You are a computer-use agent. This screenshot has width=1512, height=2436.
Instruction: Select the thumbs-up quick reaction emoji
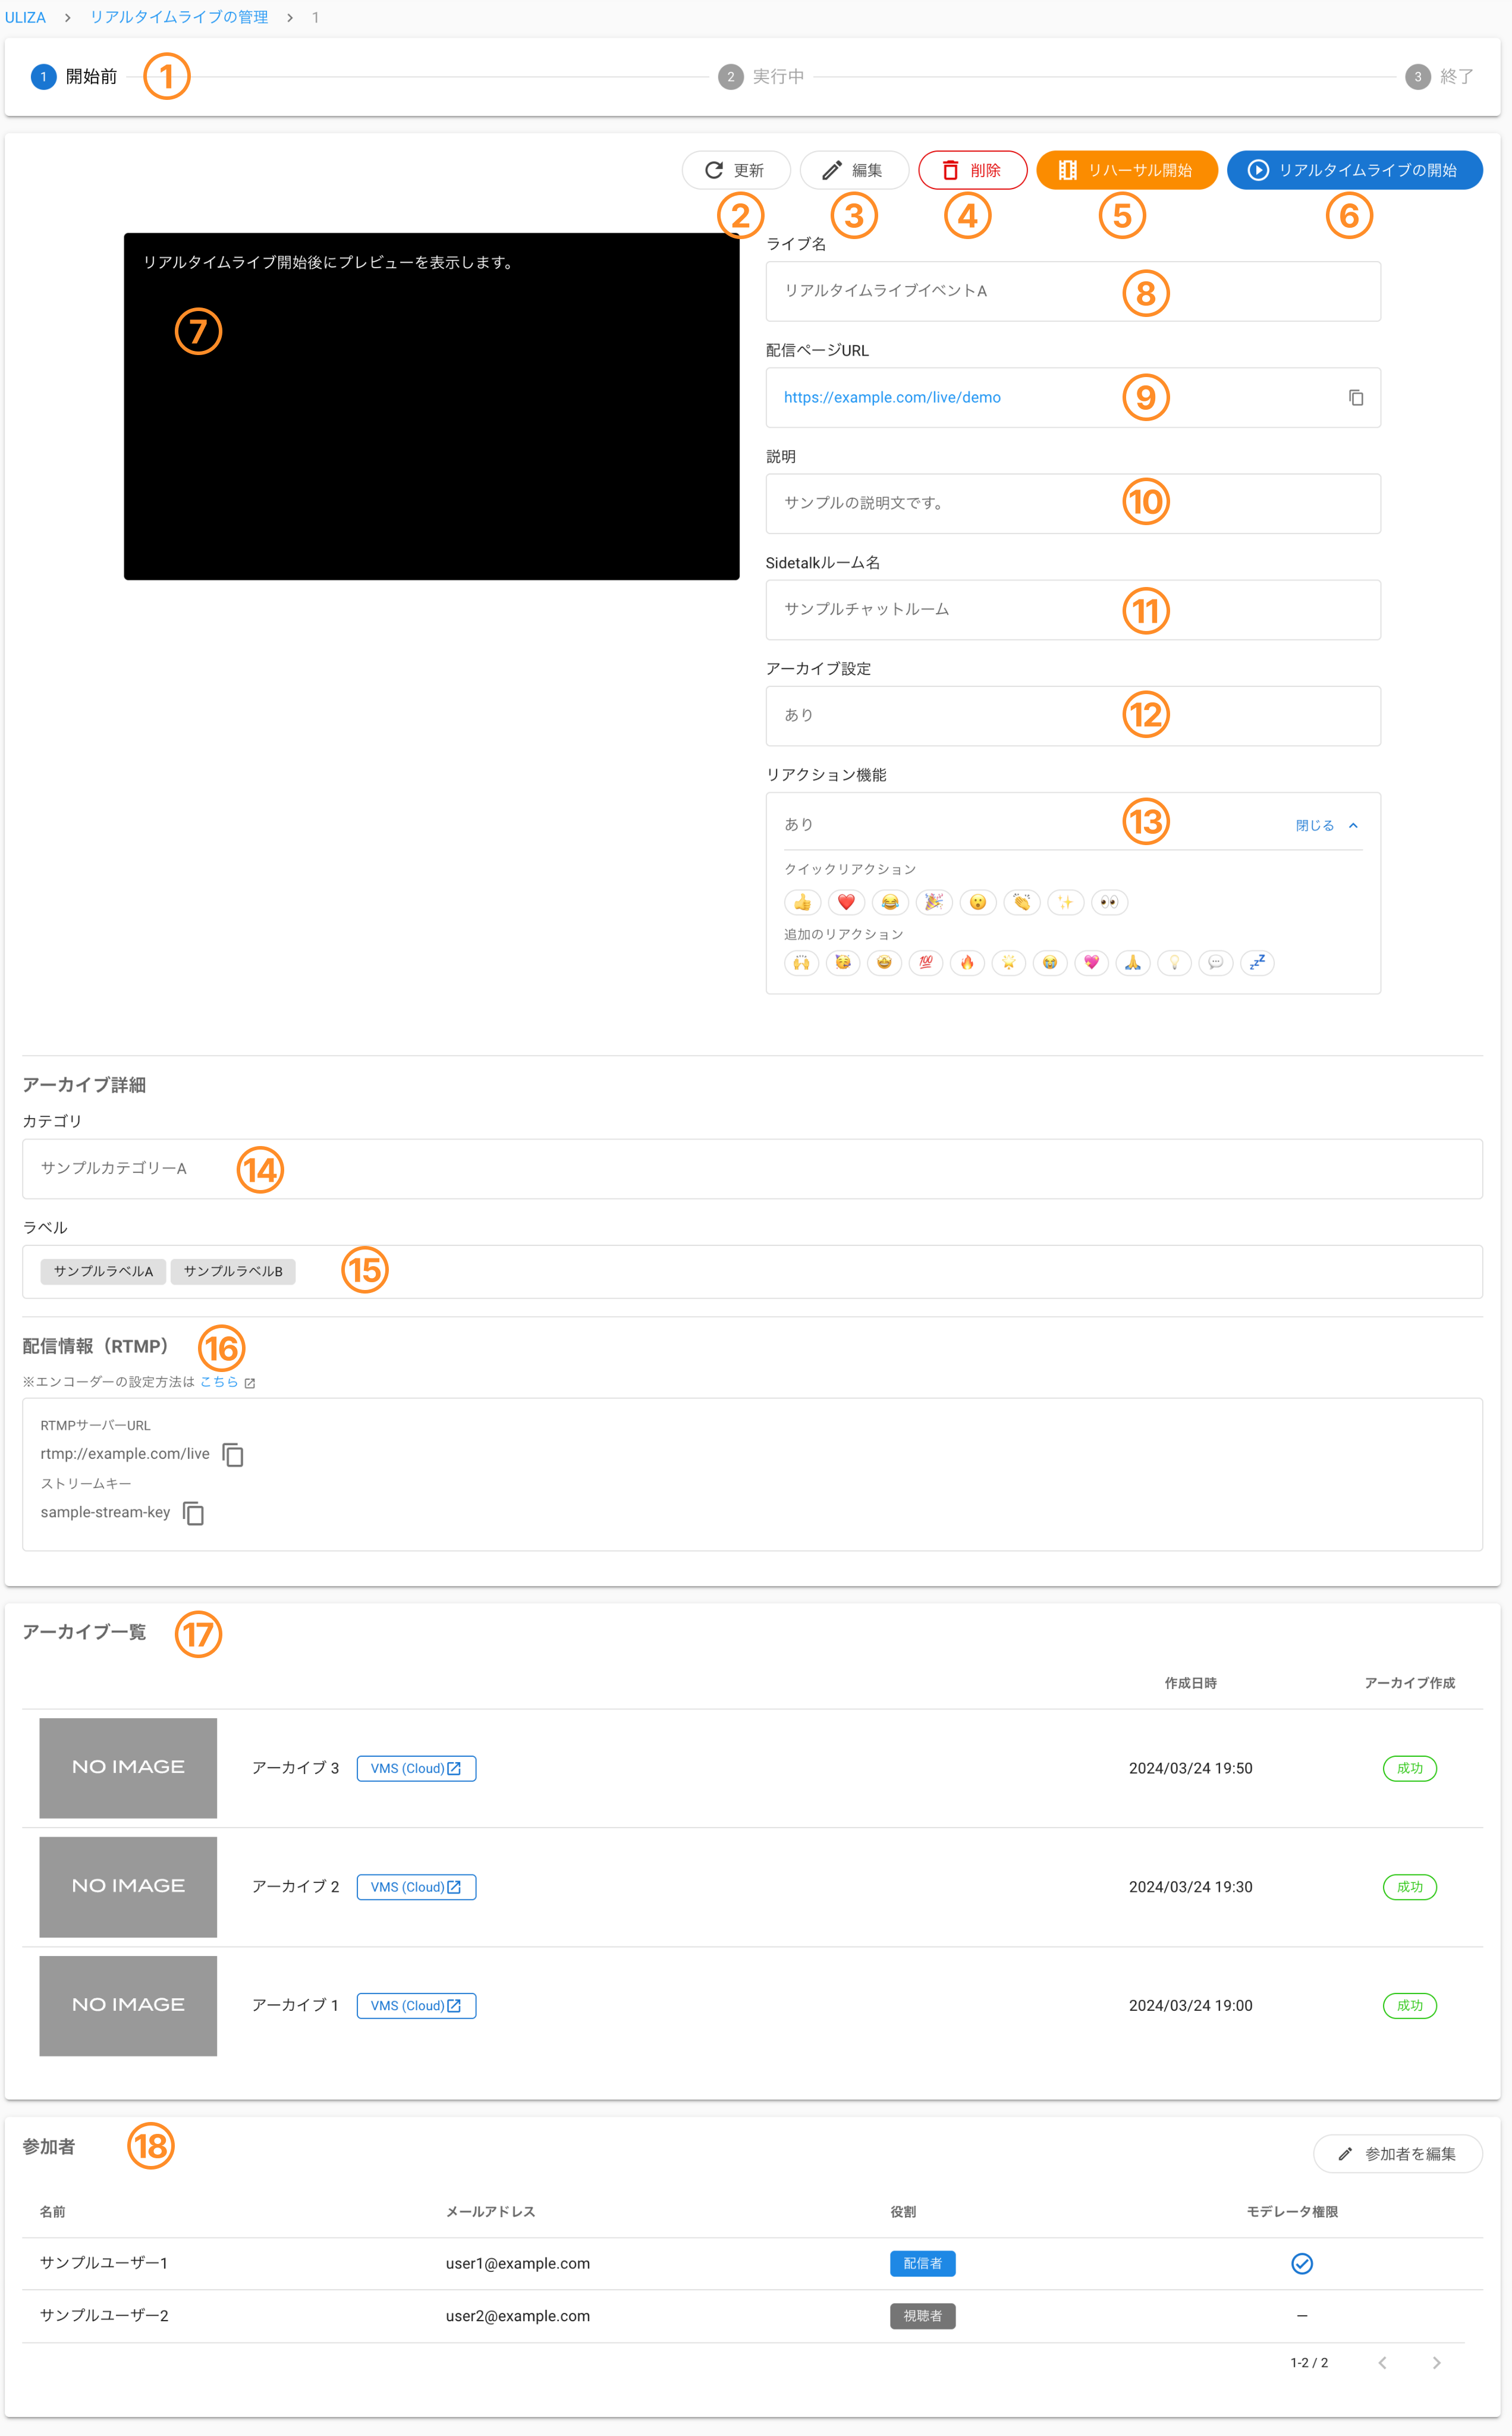tap(802, 903)
